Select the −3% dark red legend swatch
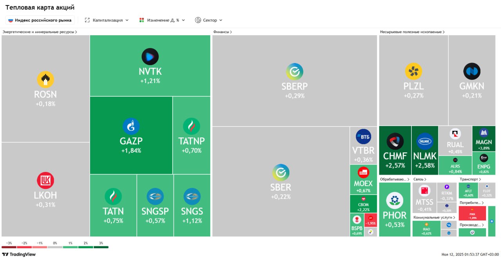 point(9,247)
